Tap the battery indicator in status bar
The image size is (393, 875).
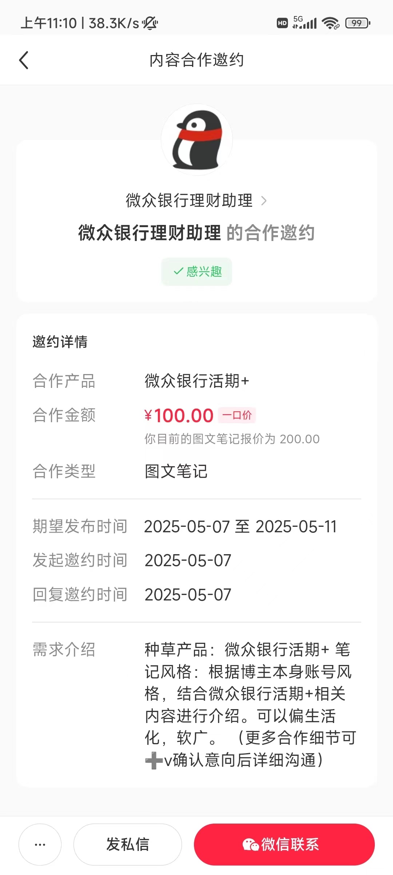358,23
